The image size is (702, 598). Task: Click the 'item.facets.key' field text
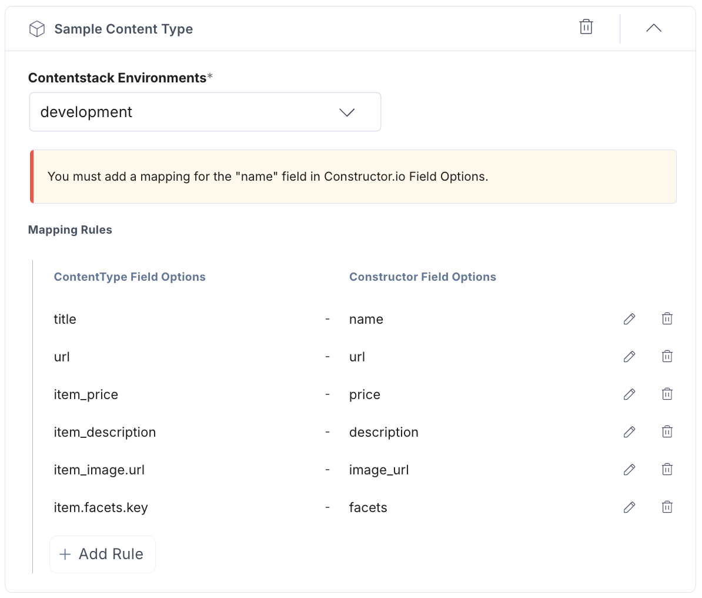(x=101, y=508)
